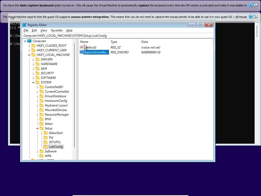Viewport: 261px width, 196px height.
Task: Select the HKEY_CURRENT_USER folder icon
Action: 33,50
